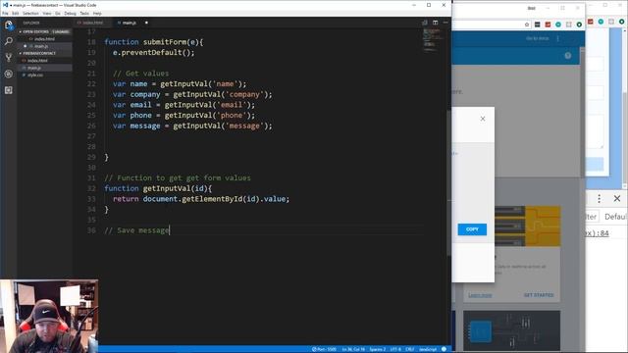Open Firebase header three-dot menu

pos(557,38)
